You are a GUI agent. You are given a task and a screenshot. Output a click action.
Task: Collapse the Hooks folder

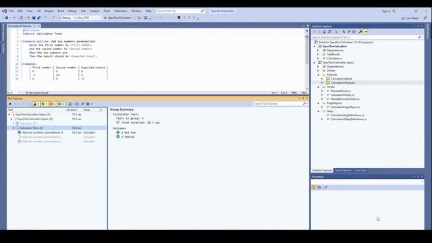click(318, 87)
